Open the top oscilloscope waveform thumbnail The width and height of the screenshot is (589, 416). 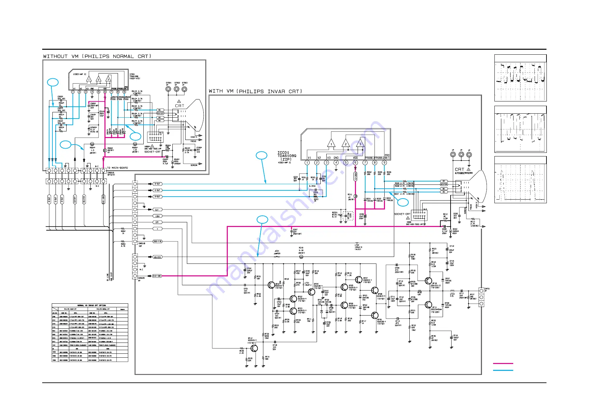520,78
